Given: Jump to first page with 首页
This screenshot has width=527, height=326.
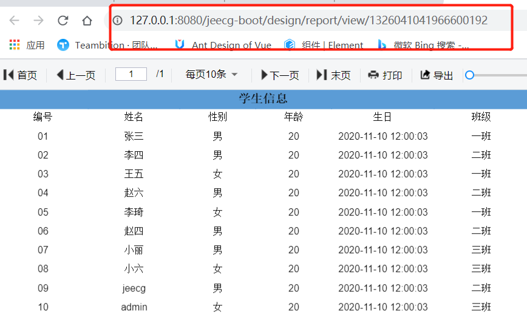Looking at the screenshot, I should pos(20,75).
